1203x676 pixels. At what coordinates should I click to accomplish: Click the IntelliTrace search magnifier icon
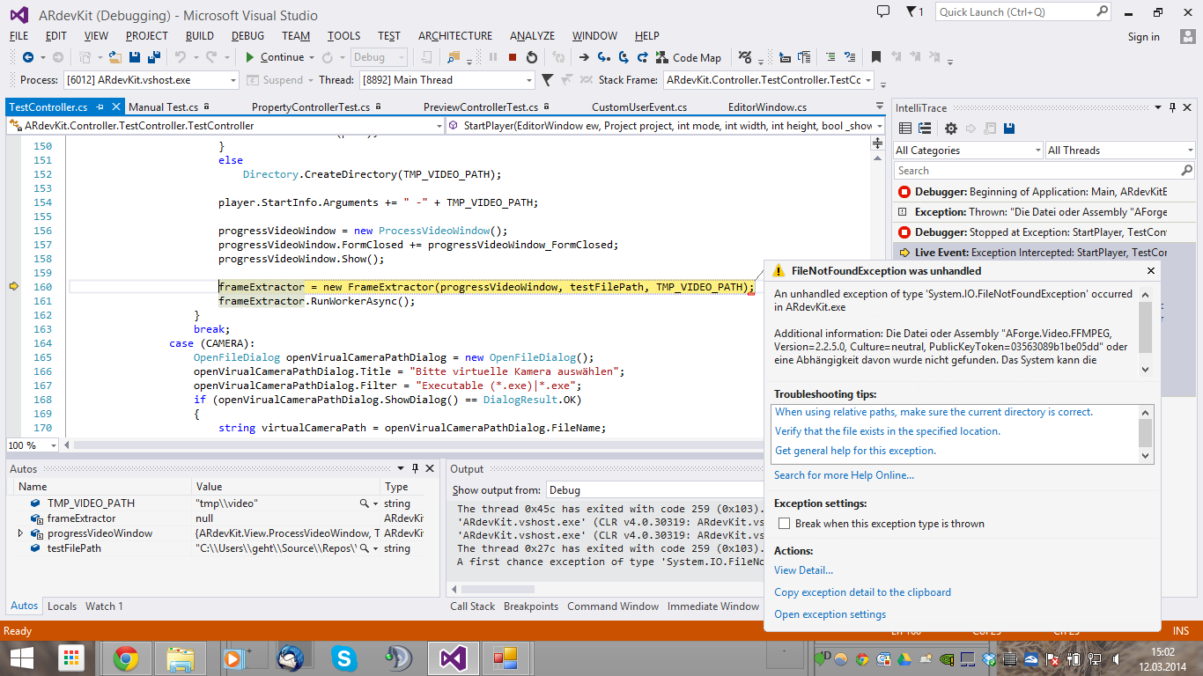coord(1186,171)
